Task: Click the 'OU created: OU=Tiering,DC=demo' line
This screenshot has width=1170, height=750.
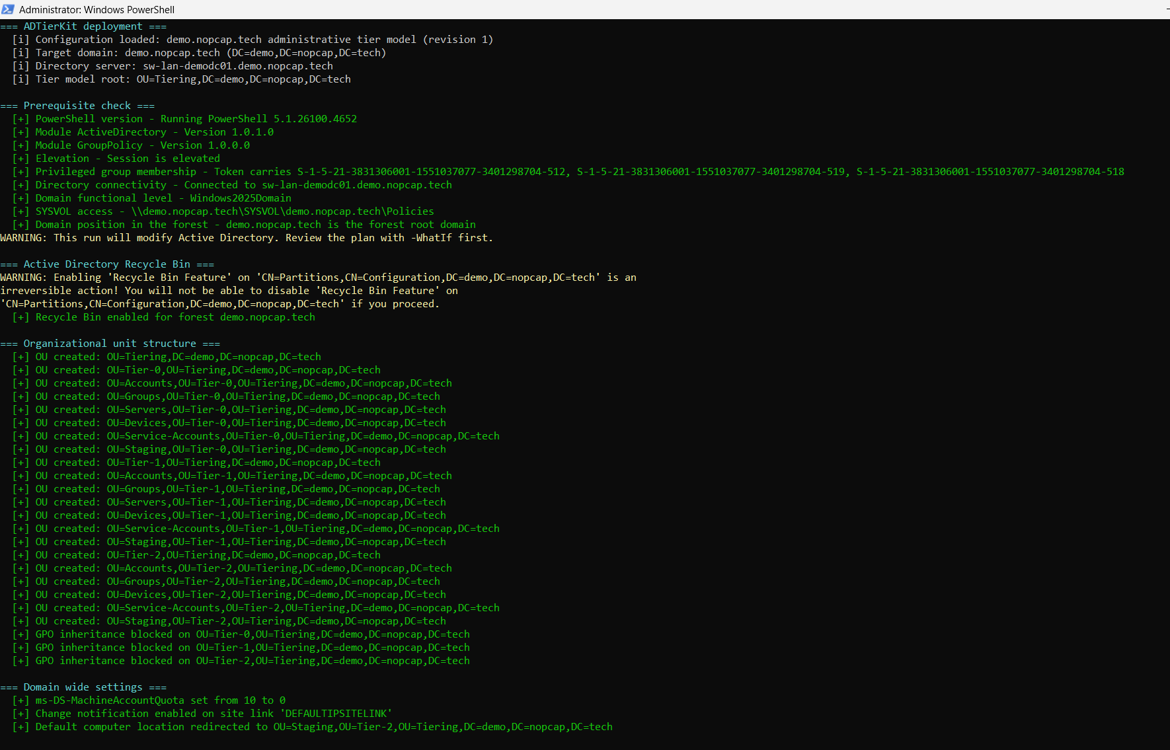Action: (167, 357)
